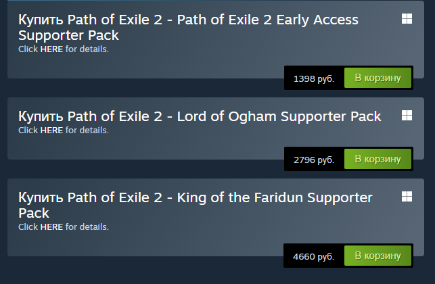435x284 pixels.
Task: Click Windows platform icon for Lord of Ogham pack
Action: tap(407, 116)
